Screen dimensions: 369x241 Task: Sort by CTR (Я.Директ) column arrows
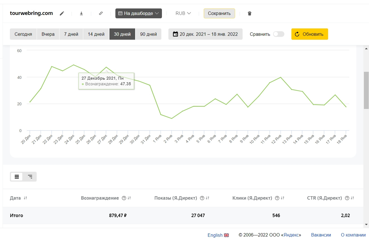(352, 198)
